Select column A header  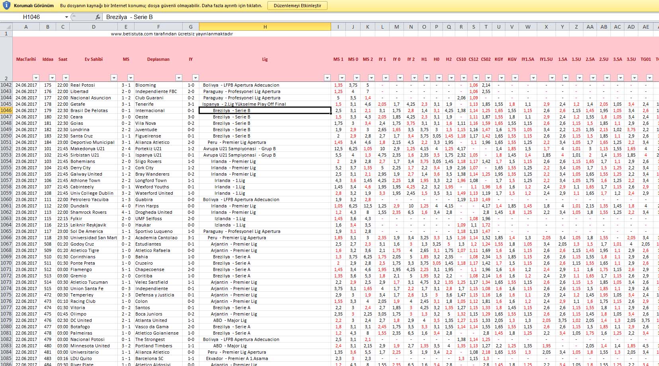[x=26, y=27]
